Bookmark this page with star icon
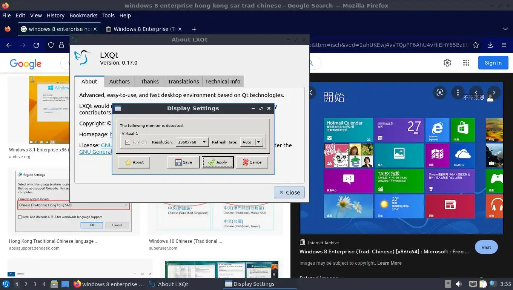The image size is (513, 290). click(476, 45)
